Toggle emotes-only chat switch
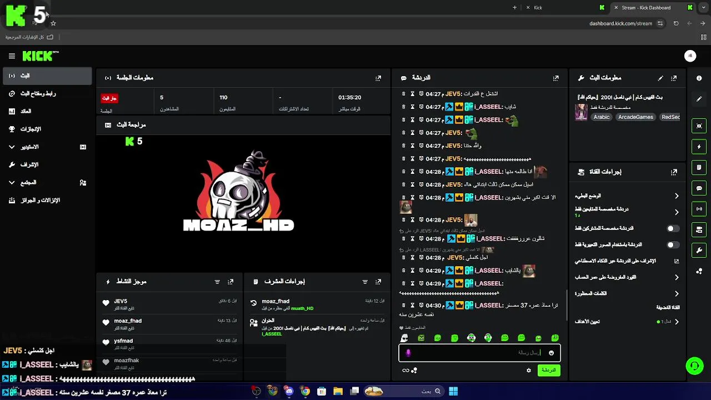This screenshot has width=711, height=400. click(x=672, y=244)
